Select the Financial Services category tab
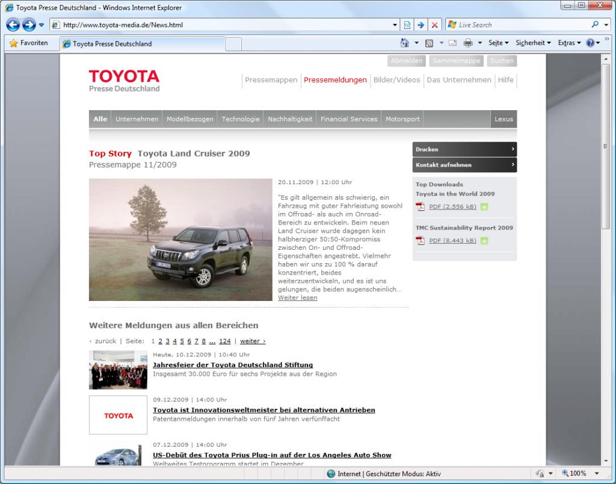The image size is (616, 484). [x=349, y=119]
